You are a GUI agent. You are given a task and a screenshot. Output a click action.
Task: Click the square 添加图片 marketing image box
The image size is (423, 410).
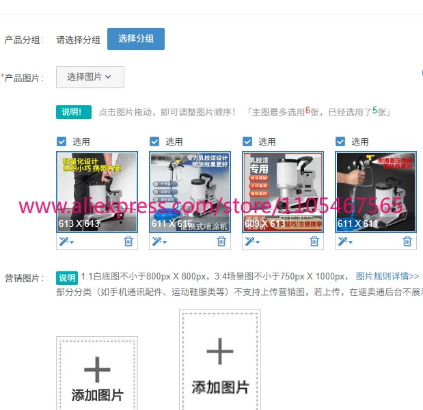97,373
